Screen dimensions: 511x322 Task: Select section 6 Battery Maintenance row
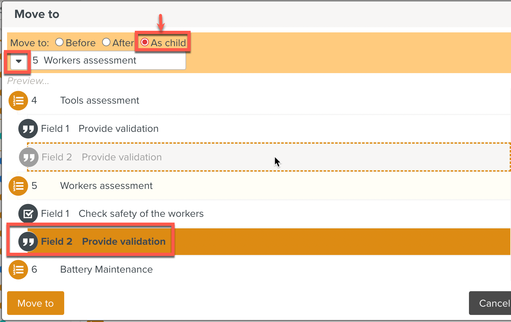[x=106, y=270]
